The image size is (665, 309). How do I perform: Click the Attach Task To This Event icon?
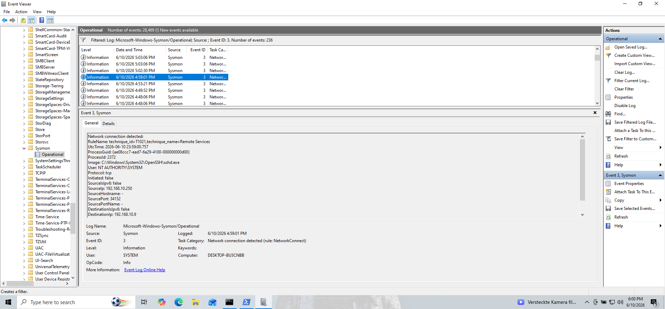pyautogui.click(x=608, y=192)
